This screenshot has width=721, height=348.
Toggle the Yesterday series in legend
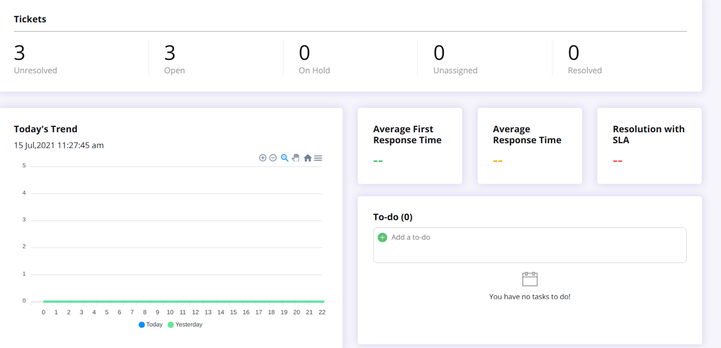click(x=185, y=325)
